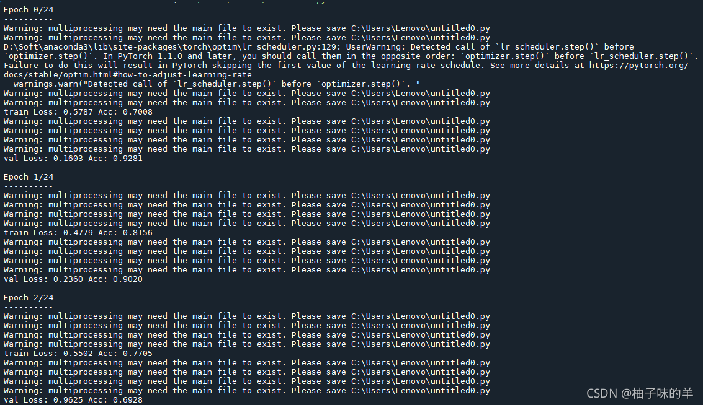Image resolution: width=703 pixels, height=405 pixels.
Task: Click dashed separator below Epoch 0/24
Action: (x=28, y=19)
